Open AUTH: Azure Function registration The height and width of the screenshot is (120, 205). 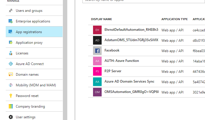tap(121, 61)
